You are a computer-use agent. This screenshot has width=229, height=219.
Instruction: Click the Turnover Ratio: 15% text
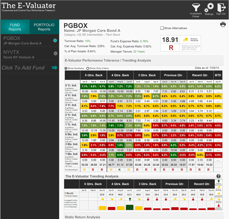[x=77, y=41]
